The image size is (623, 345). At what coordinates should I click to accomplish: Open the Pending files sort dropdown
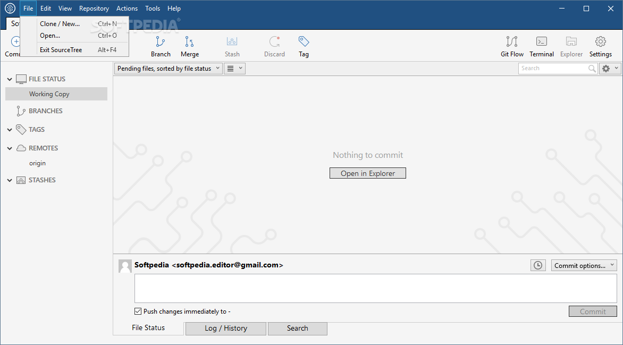coord(169,69)
